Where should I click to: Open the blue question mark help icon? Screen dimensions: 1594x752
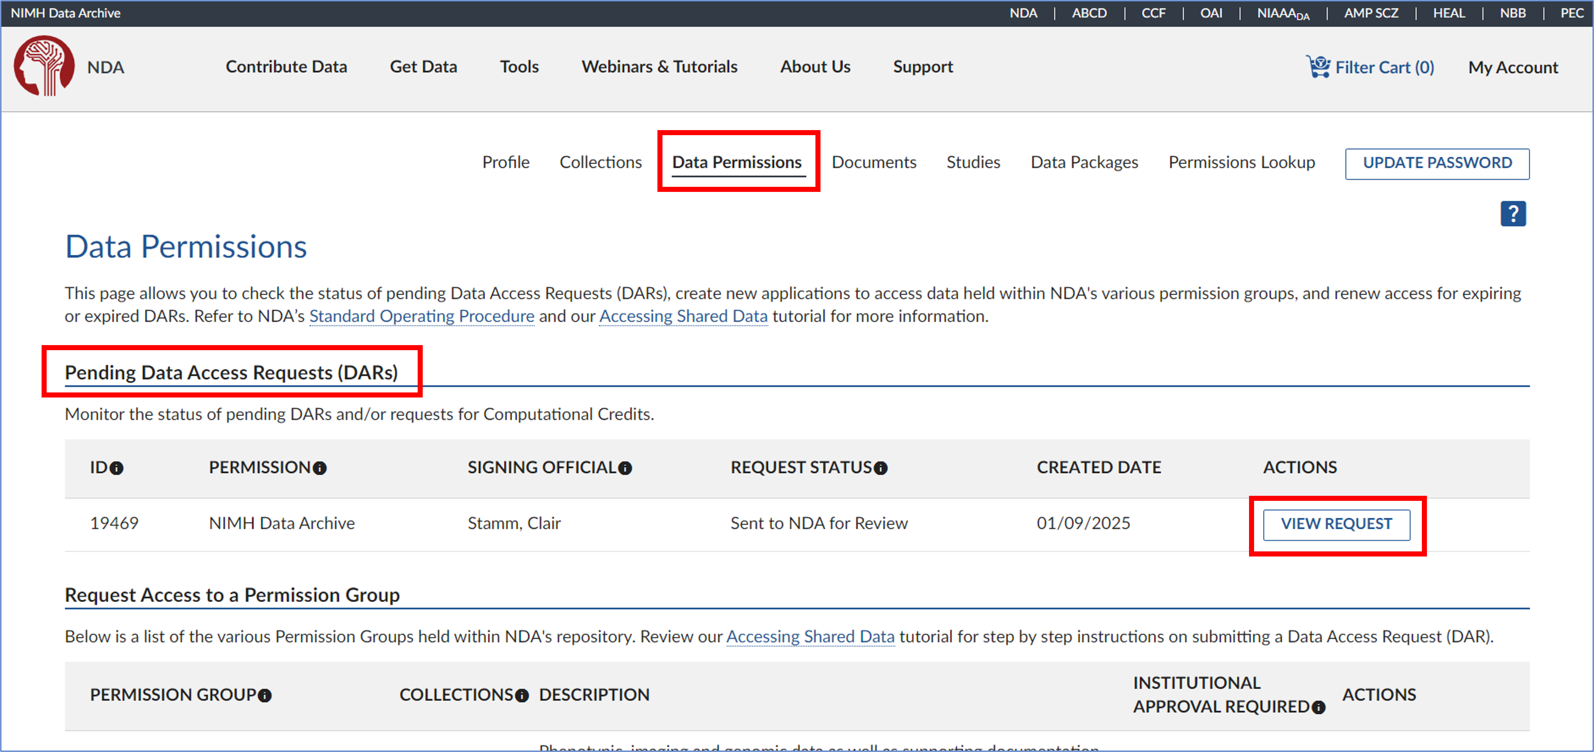[1513, 214]
